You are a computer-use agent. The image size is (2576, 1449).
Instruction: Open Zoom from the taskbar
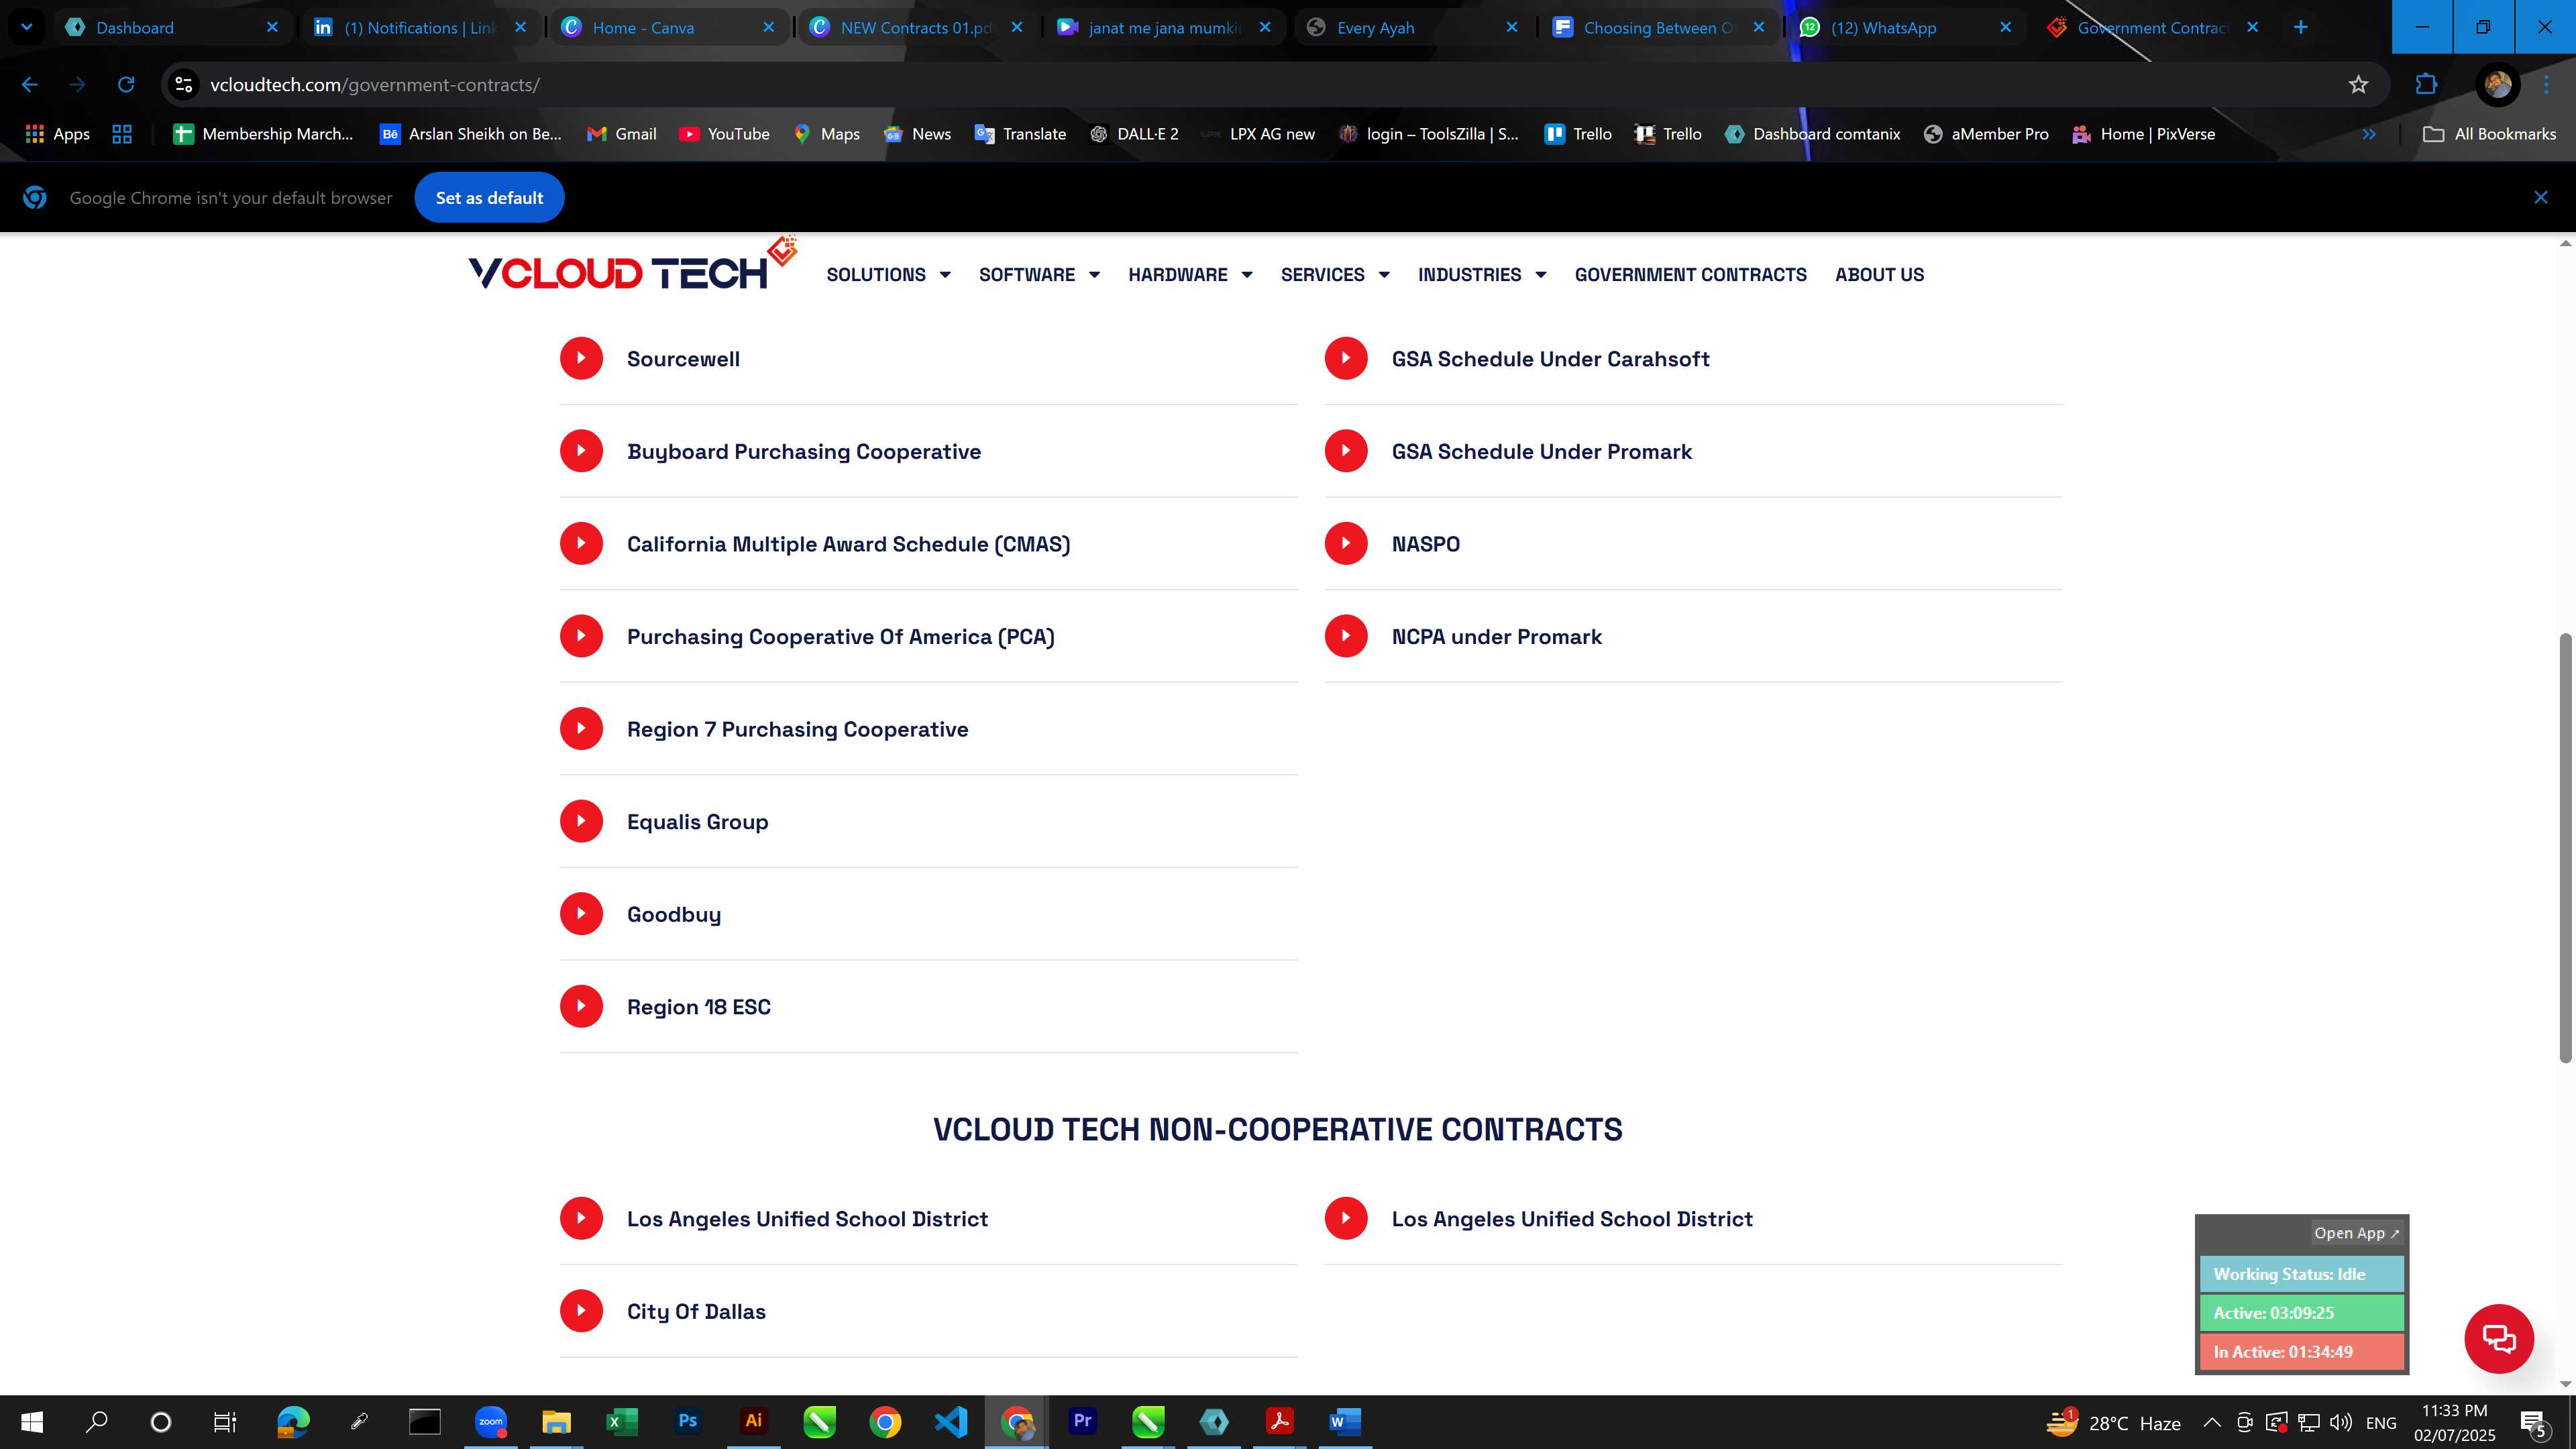[490, 1421]
